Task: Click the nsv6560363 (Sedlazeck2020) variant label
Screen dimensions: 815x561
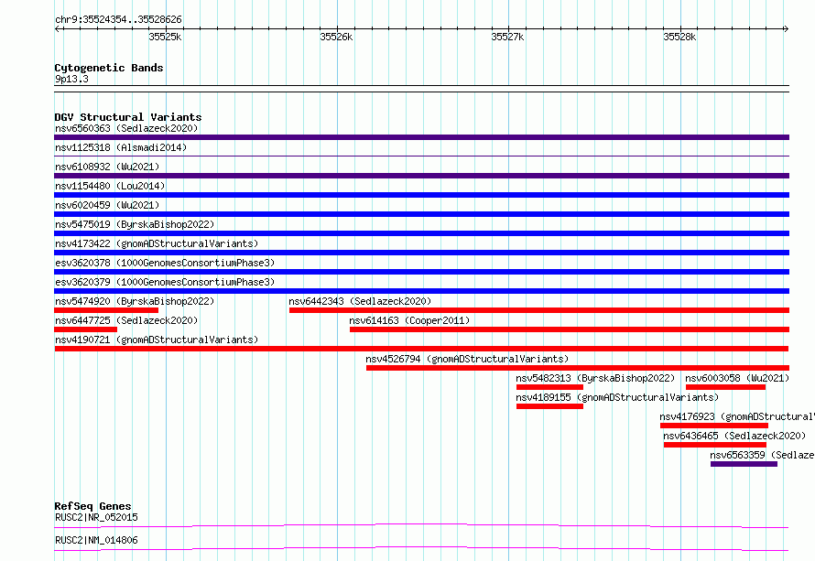Action: point(126,128)
